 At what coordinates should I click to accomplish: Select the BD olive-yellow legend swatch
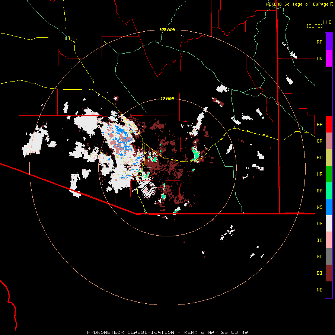(329, 158)
